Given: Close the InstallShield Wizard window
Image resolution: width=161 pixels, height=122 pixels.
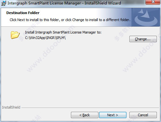Looking at the screenshot, I should 153,2.
